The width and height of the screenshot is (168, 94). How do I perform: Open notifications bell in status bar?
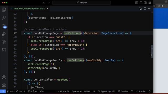pyautogui.click(x=150, y=91)
